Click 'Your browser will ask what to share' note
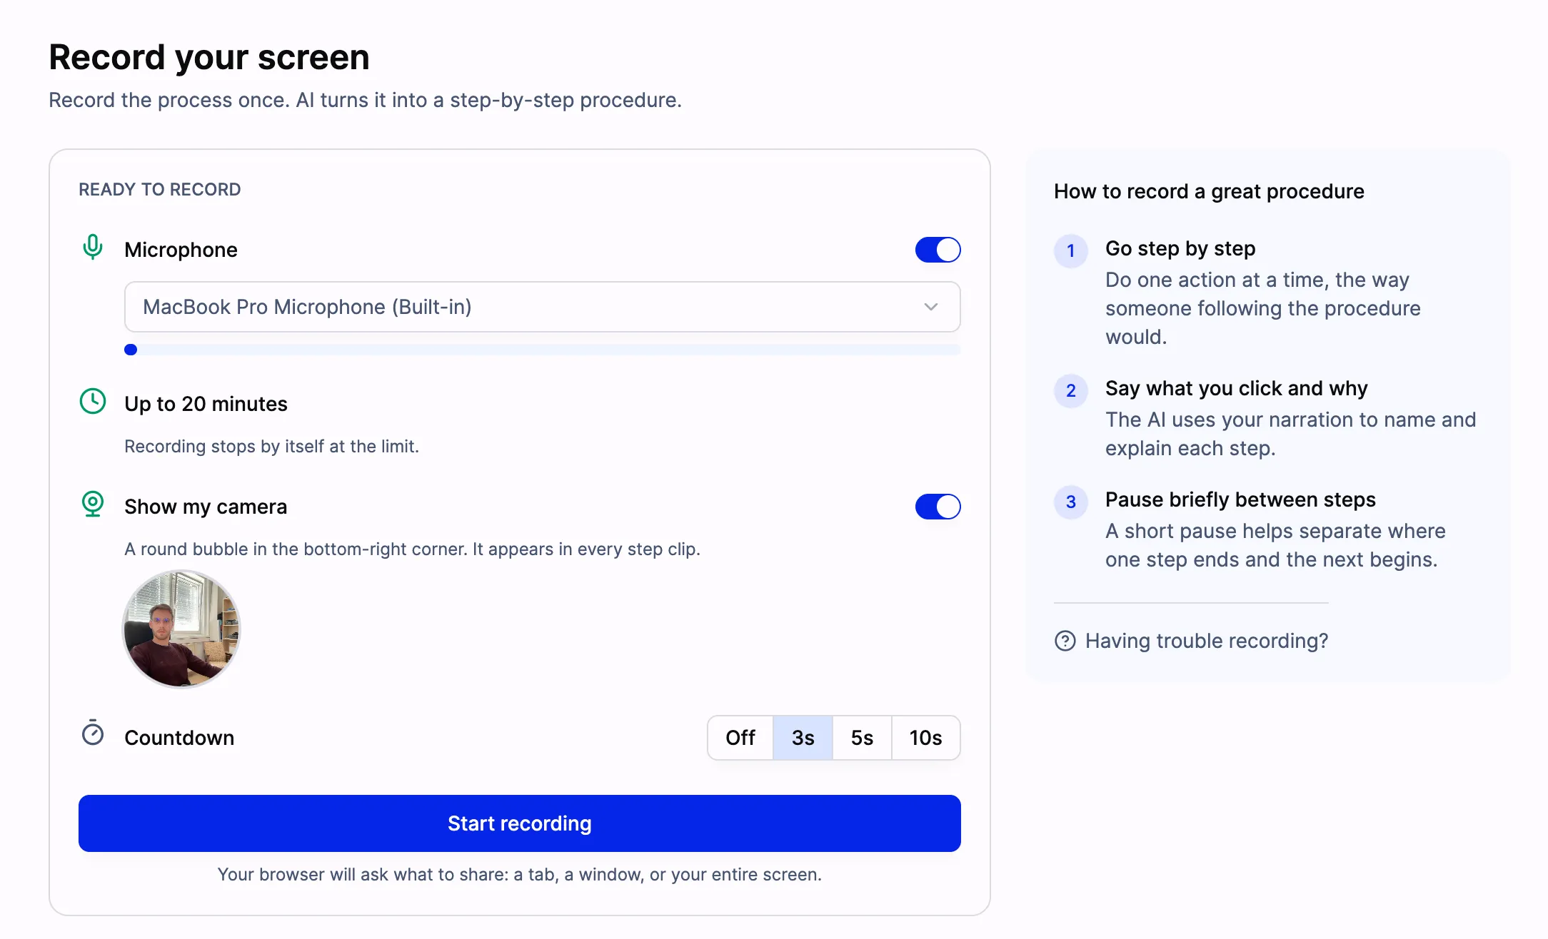Screen dimensions: 1548x939 click(519, 875)
